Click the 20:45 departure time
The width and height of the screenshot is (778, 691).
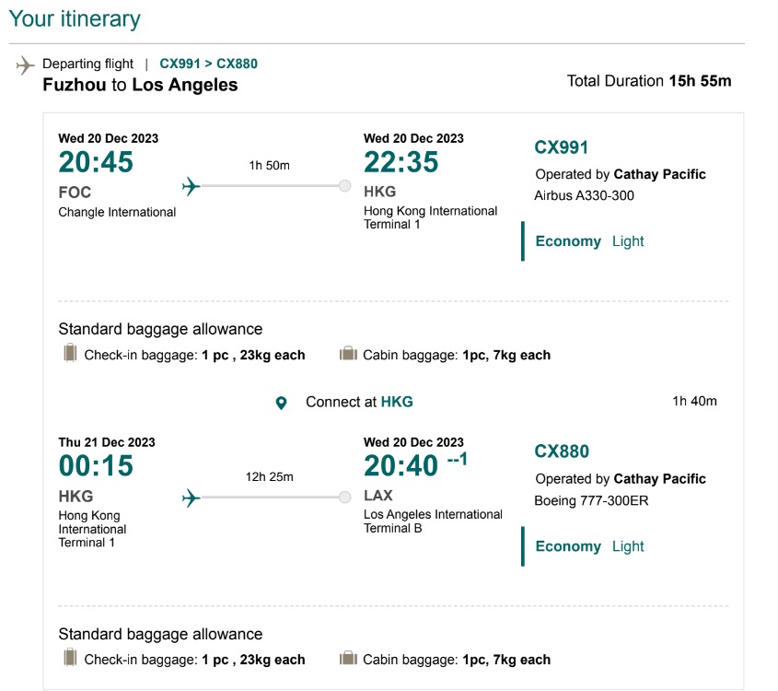96,162
